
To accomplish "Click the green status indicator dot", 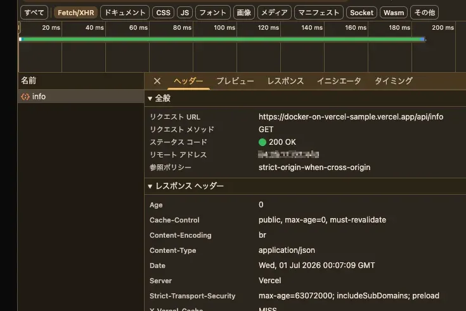I will point(262,142).
